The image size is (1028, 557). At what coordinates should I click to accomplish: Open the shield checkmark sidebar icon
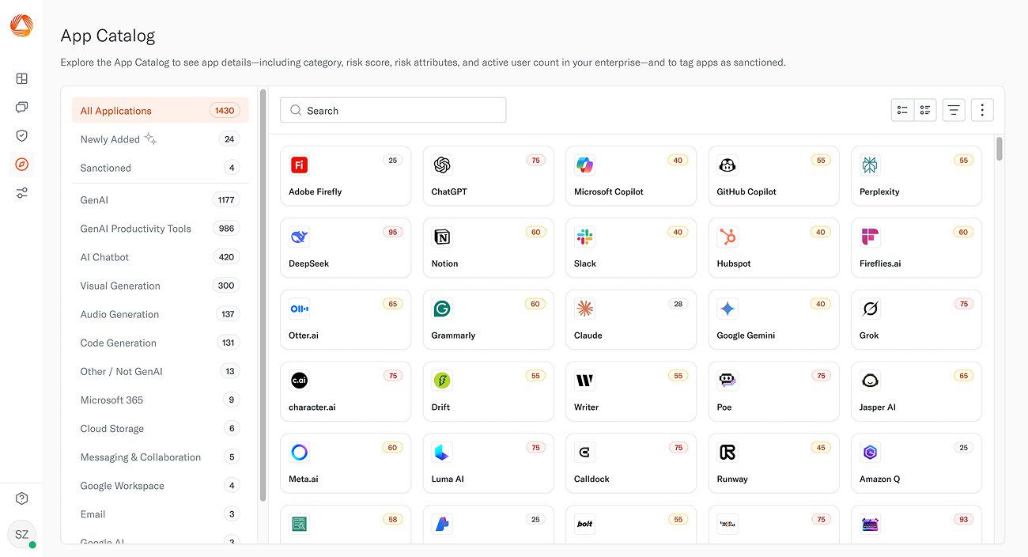pyautogui.click(x=22, y=135)
